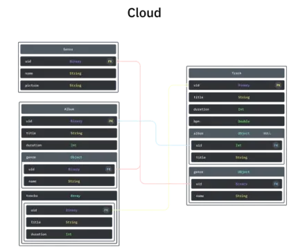
Task: Click the FK badge in Track album uid row
Action: click(x=276, y=145)
